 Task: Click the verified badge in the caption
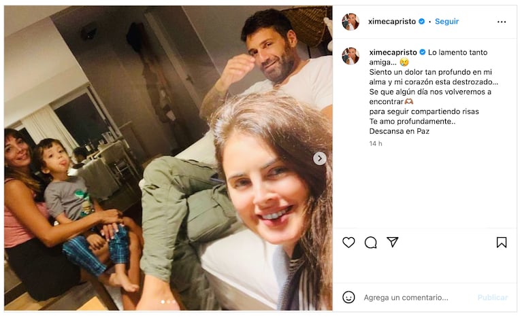tap(422, 52)
